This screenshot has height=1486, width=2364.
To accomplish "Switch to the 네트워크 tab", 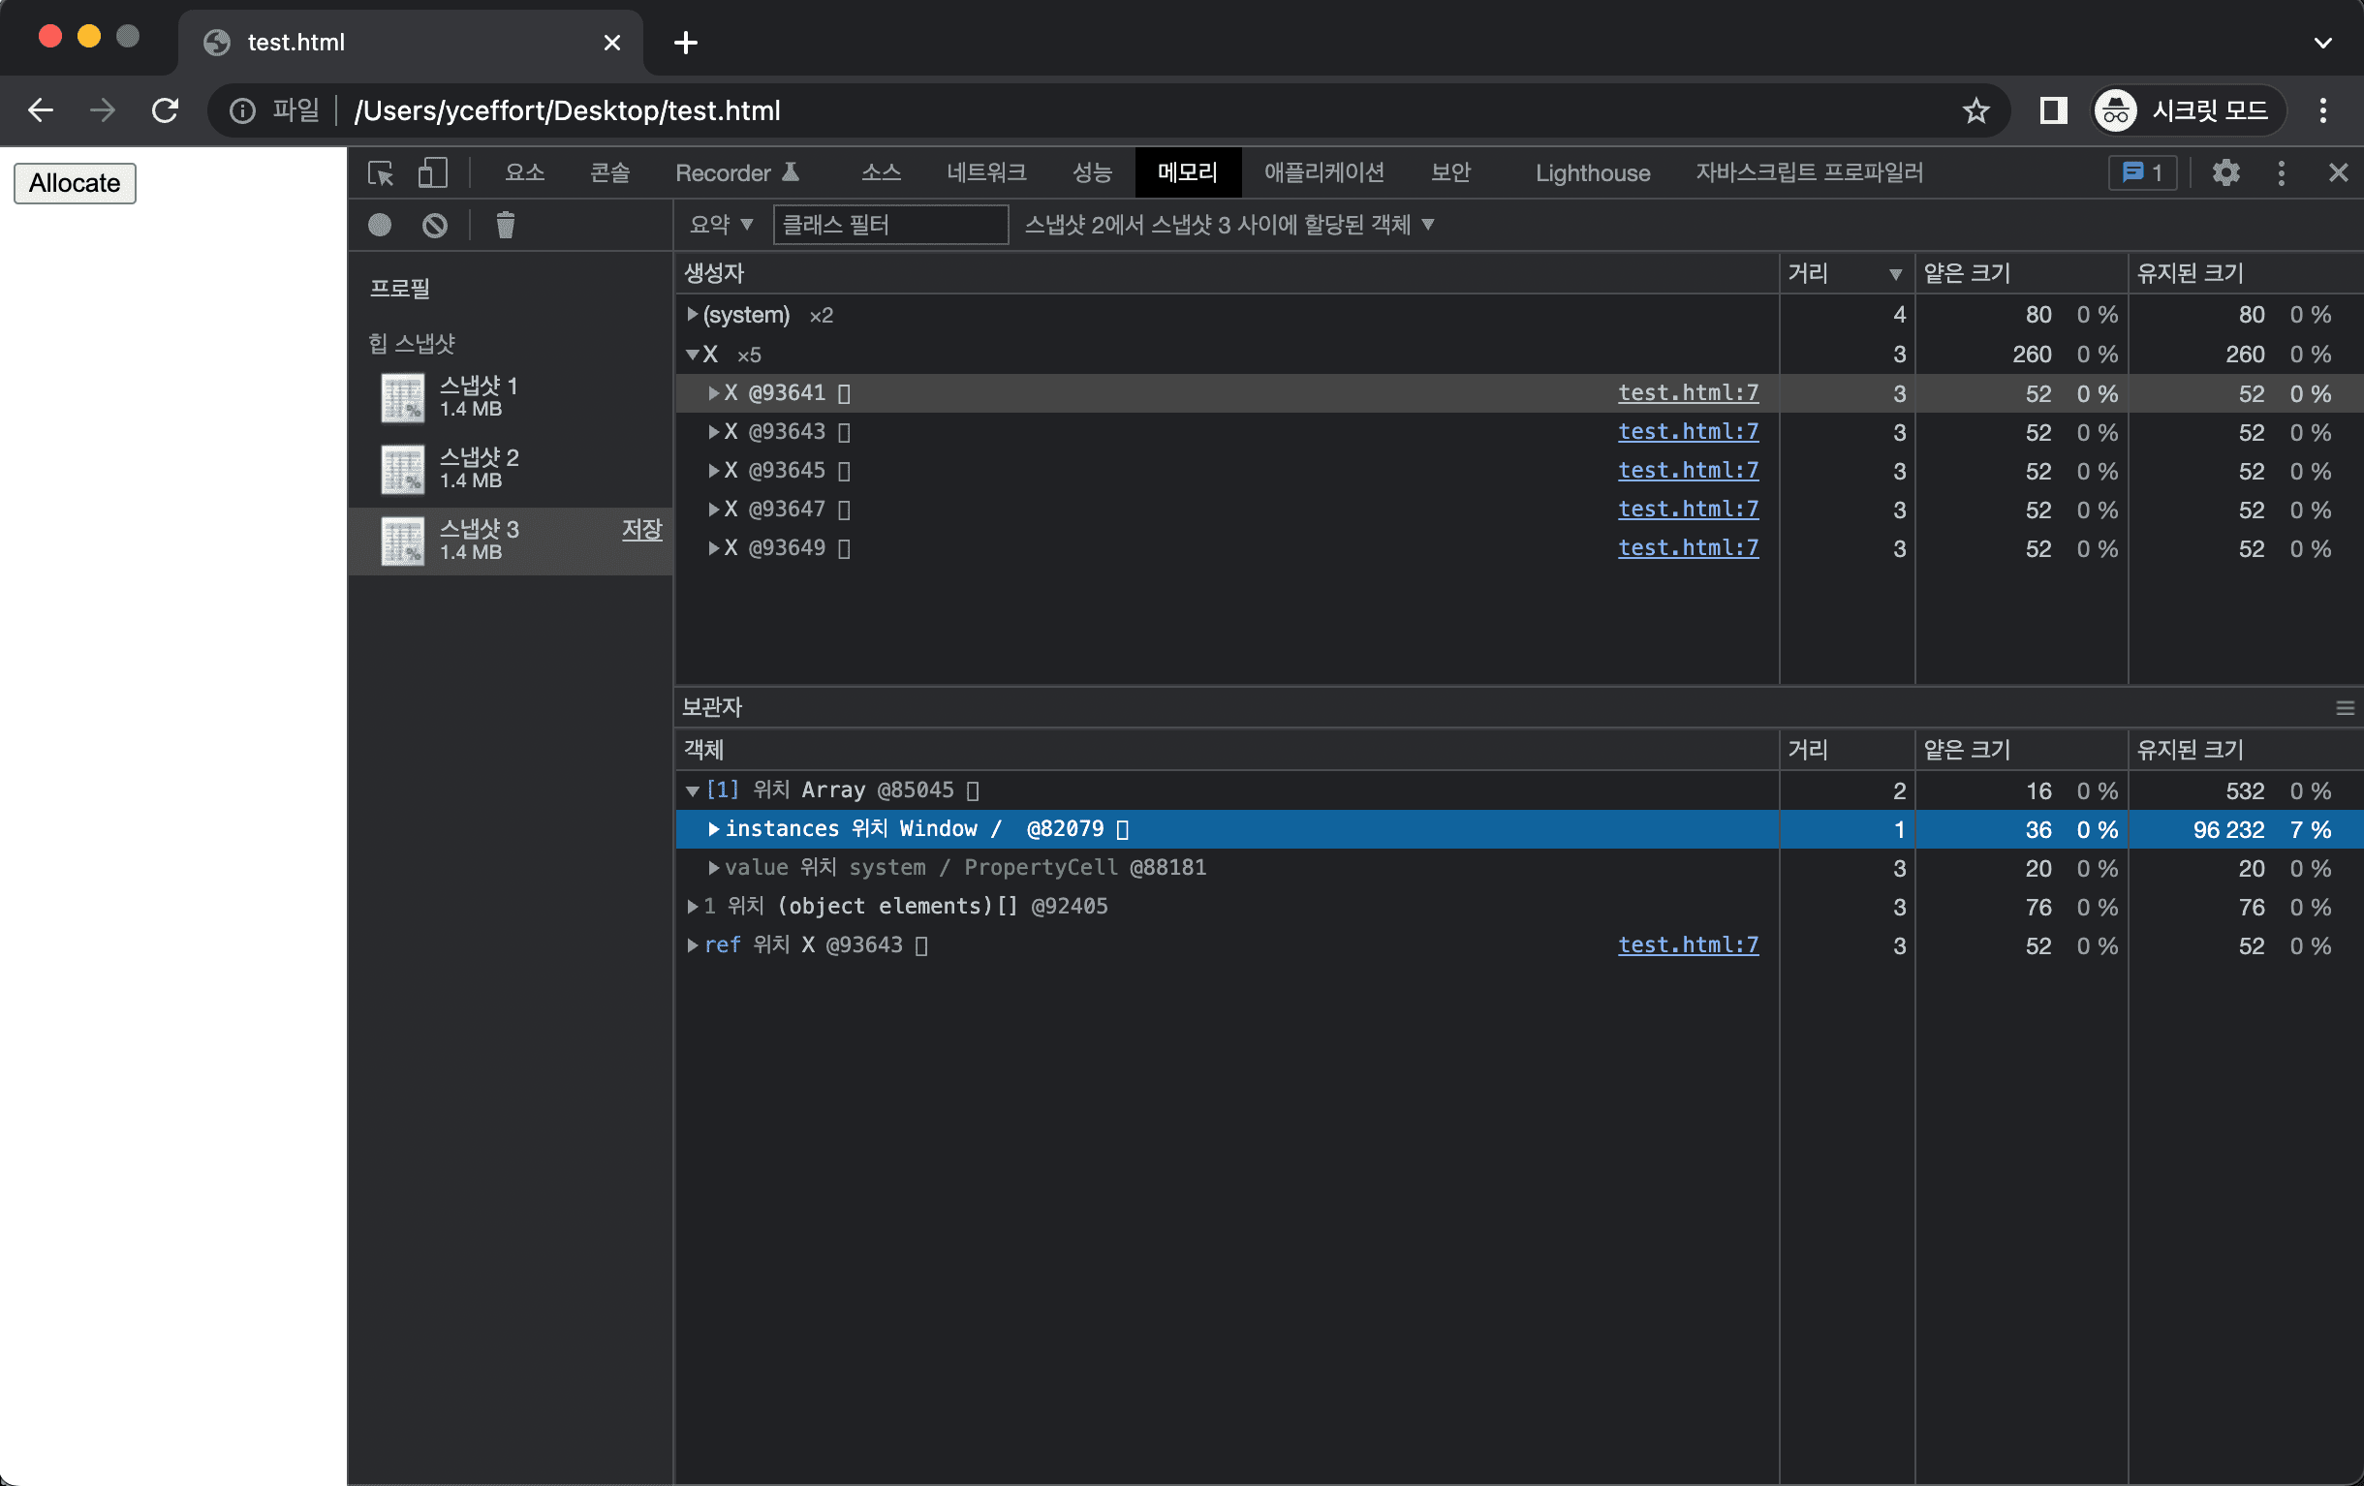I will 985,172.
